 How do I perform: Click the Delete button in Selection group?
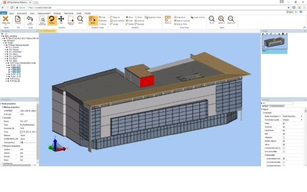tap(129, 24)
